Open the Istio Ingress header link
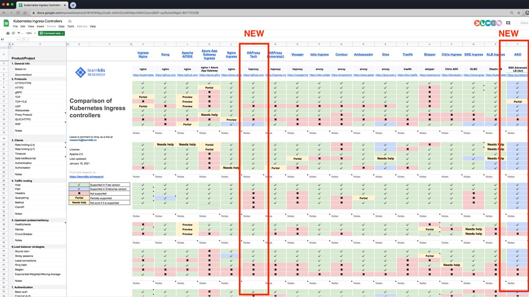The height and width of the screenshot is (297, 529). (x=320, y=55)
